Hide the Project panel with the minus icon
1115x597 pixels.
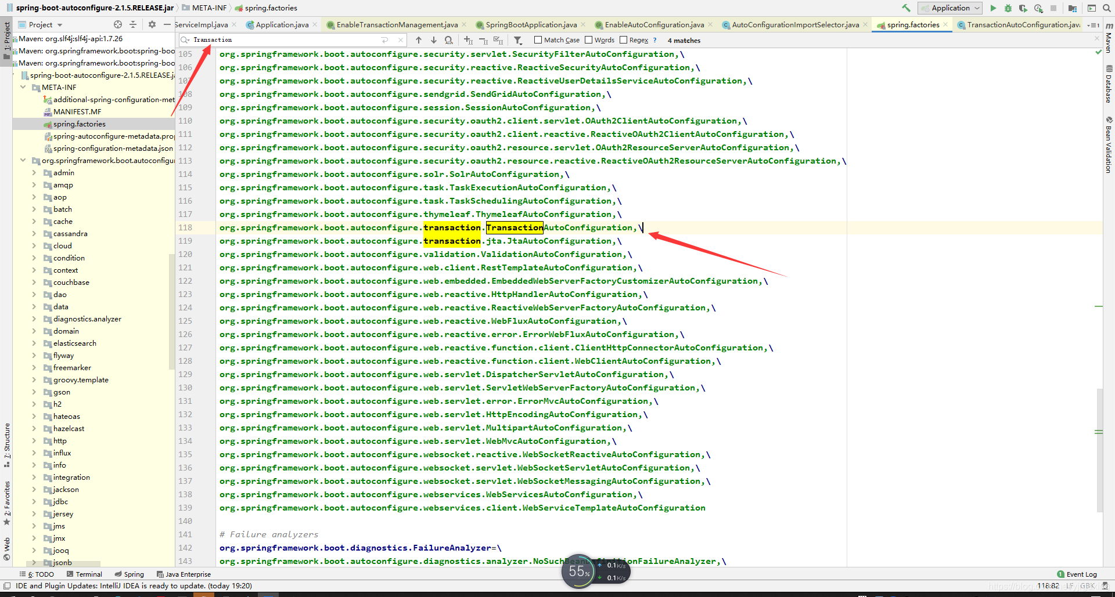pos(167,24)
